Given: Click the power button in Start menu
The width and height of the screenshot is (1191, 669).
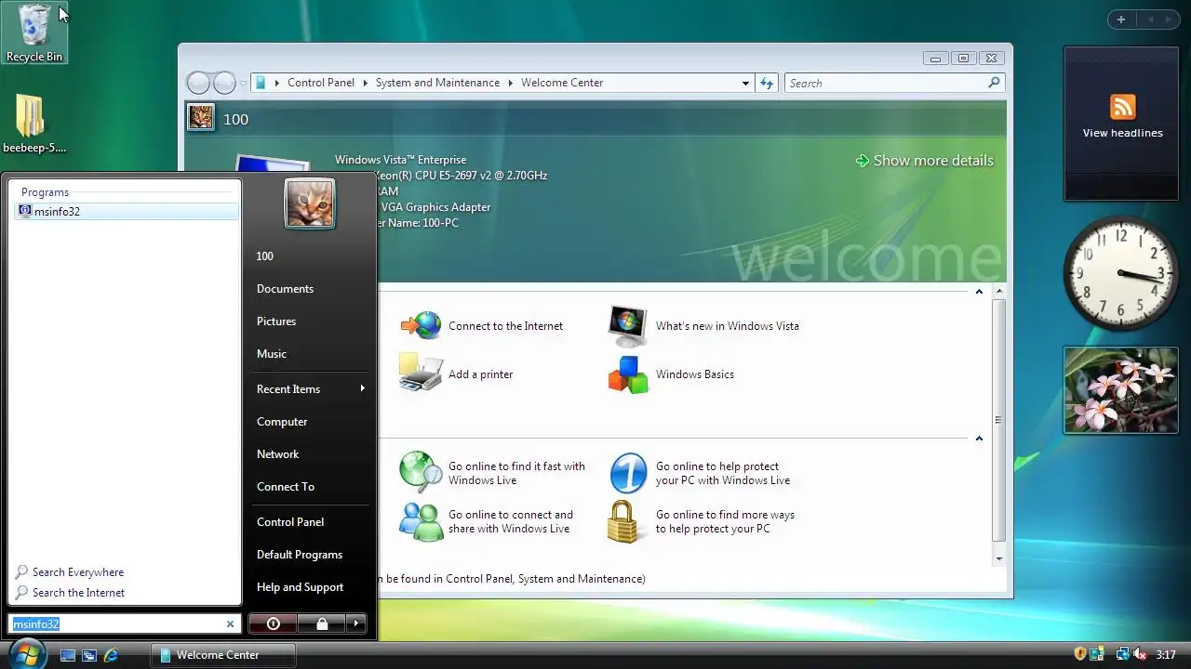Looking at the screenshot, I should (x=273, y=623).
